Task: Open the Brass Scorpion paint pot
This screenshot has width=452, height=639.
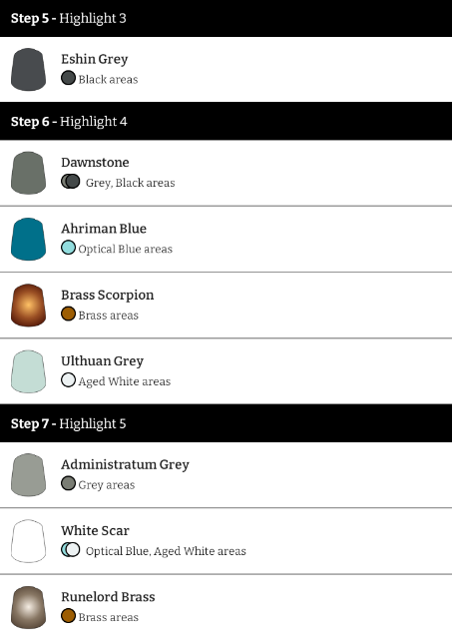Action: (28, 306)
